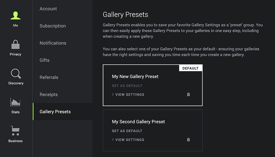The width and height of the screenshot is (275, 157).
Task: Go to the Subscription section
Action: click(x=53, y=26)
